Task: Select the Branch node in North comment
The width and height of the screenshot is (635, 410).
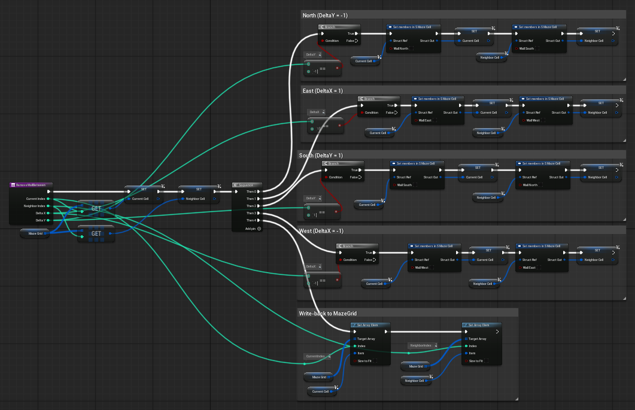Action: point(339,34)
